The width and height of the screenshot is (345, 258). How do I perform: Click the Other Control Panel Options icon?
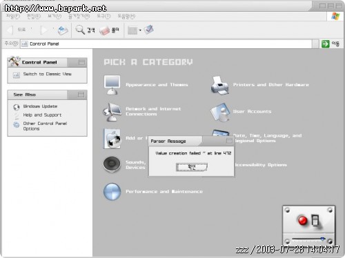[17, 125]
